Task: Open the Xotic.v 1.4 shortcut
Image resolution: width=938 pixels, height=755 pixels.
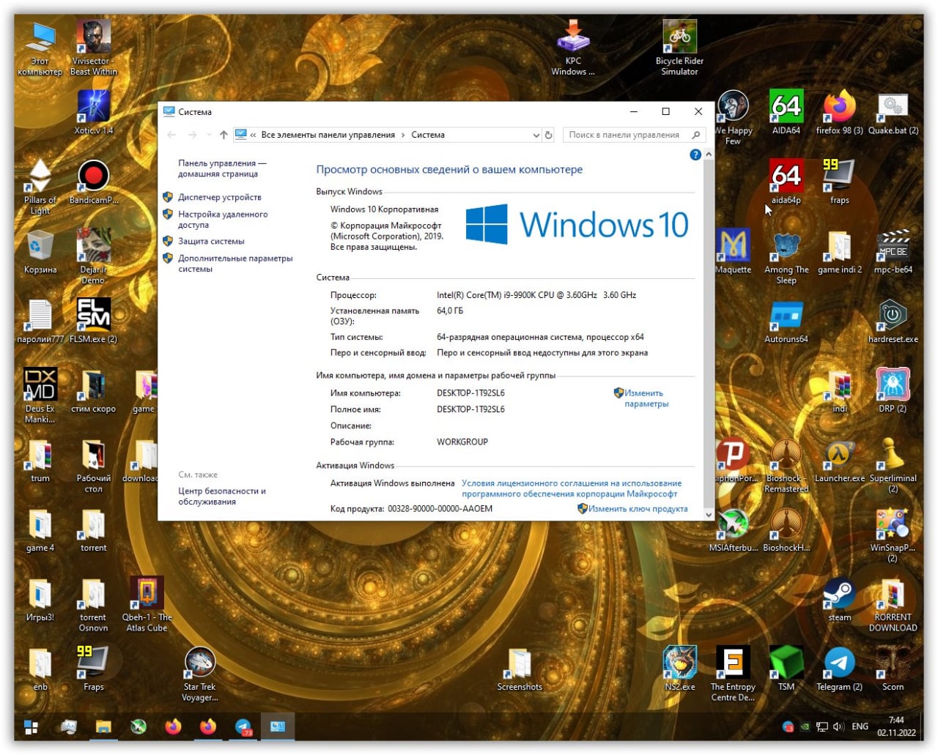Action: (94, 112)
